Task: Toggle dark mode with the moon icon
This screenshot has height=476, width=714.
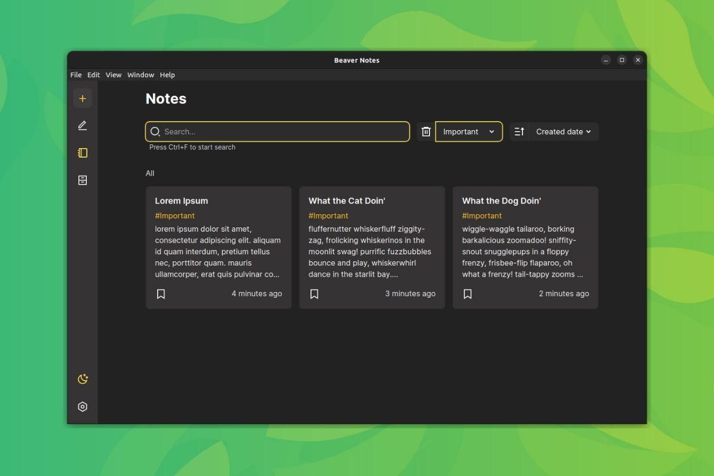Action: [x=83, y=378]
